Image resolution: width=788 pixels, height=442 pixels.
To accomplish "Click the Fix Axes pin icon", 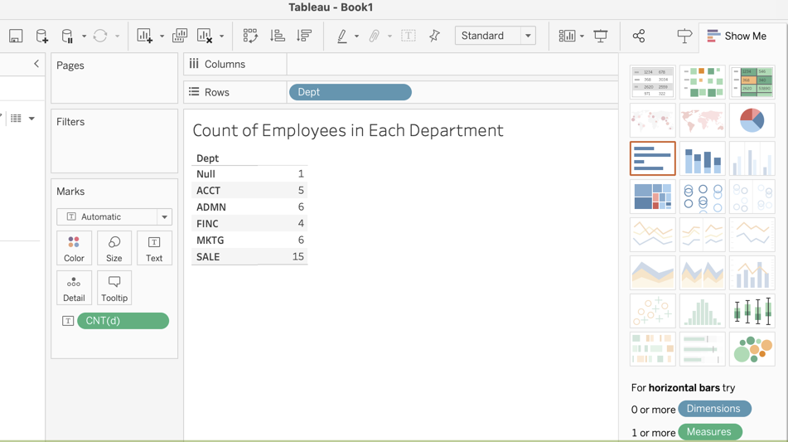I will pos(434,36).
